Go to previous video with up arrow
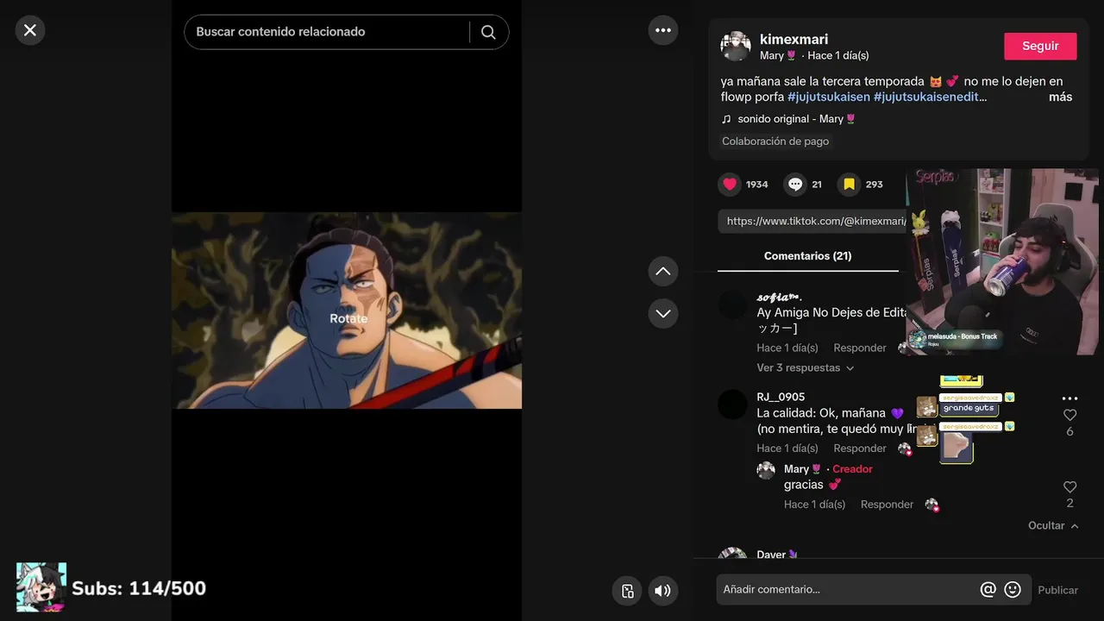The image size is (1104, 621). [662, 271]
